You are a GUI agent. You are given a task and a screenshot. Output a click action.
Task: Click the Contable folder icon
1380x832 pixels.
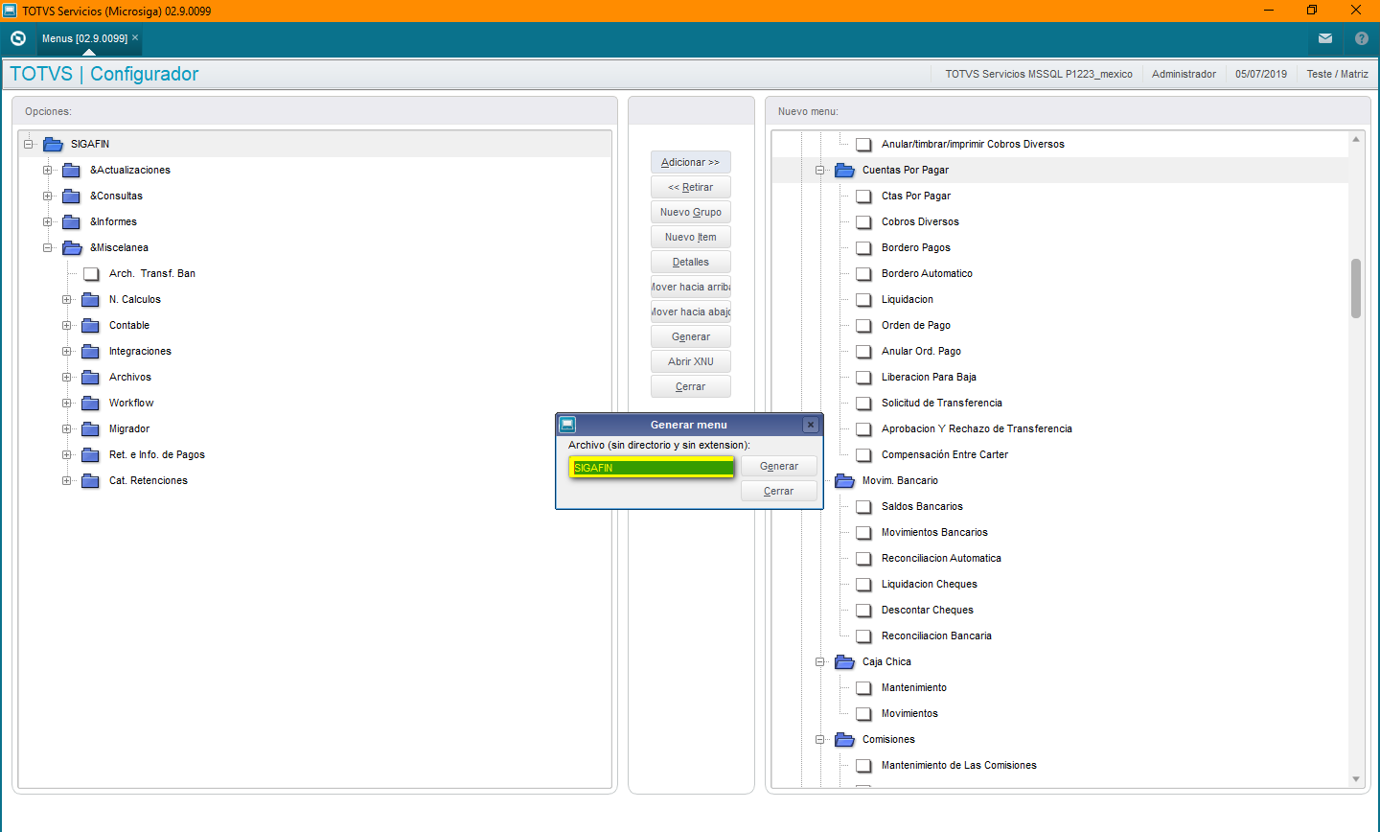91,325
